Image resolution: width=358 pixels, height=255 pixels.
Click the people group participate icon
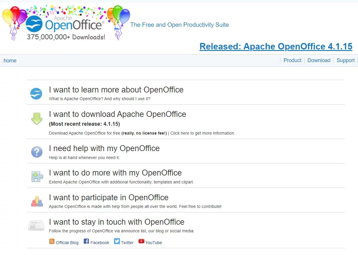pyautogui.click(x=37, y=201)
